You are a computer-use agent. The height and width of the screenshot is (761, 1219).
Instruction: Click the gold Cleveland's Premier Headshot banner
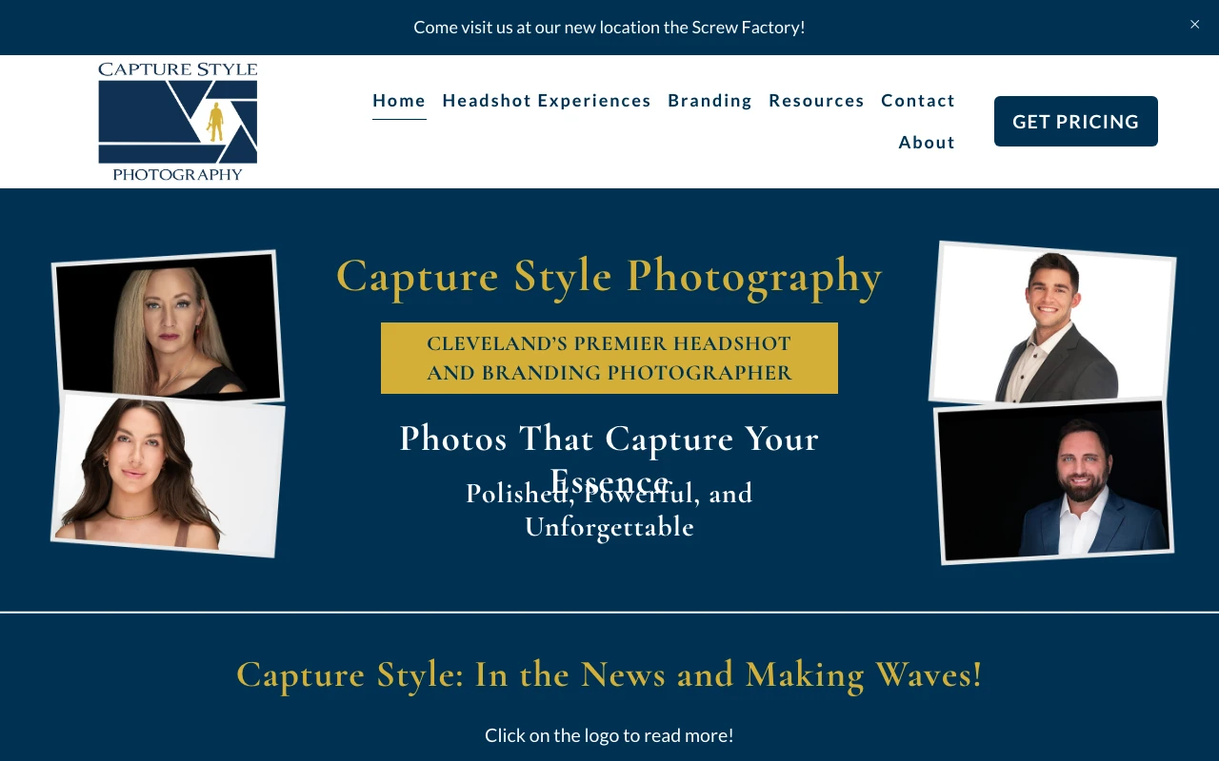[x=609, y=358]
